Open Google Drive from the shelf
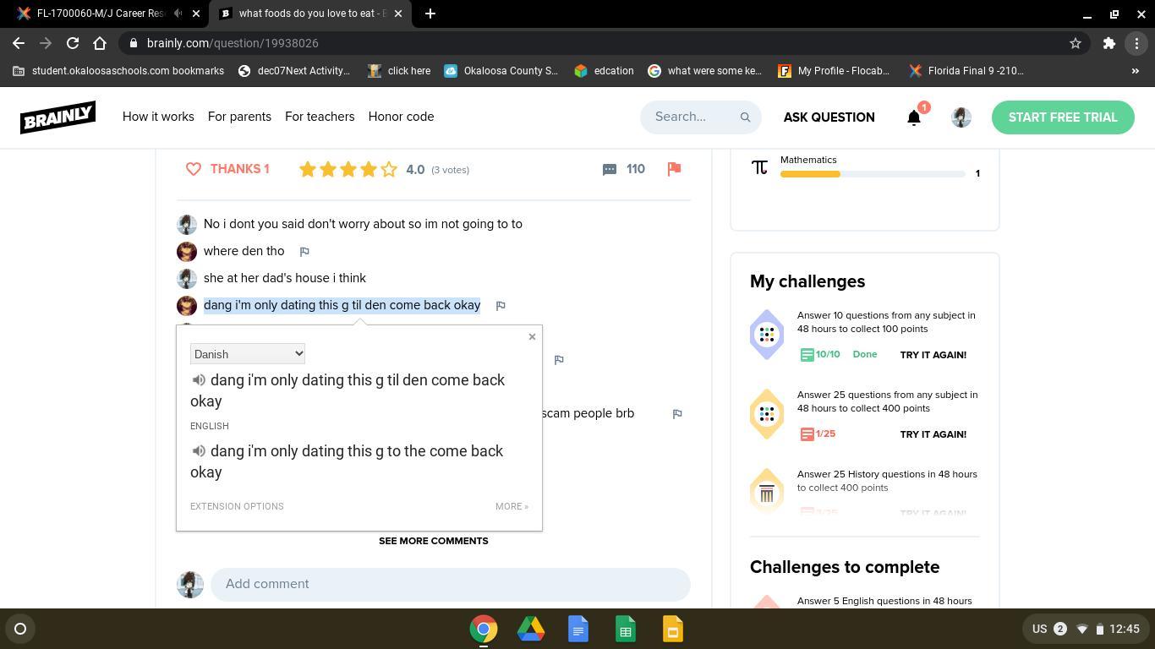 pyautogui.click(x=531, y=629)
